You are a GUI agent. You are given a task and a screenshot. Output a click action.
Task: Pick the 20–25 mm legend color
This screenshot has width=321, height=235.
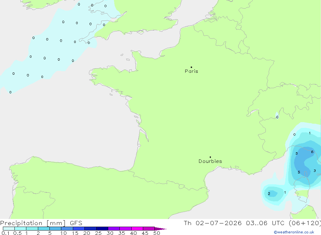tap(91, 229)
